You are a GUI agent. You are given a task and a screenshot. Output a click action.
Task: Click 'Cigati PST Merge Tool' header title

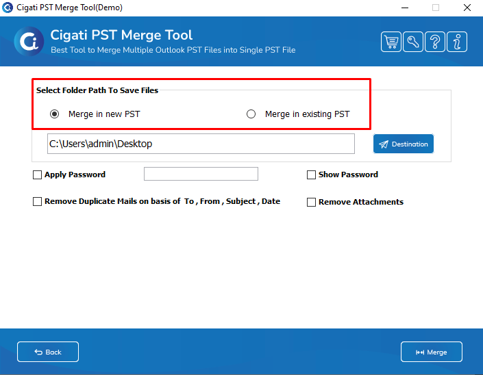pos(121,35)
